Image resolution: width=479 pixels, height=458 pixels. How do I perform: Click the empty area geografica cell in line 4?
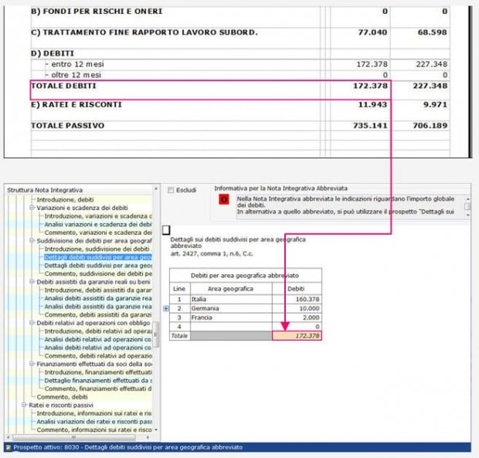tap(231, 327)
